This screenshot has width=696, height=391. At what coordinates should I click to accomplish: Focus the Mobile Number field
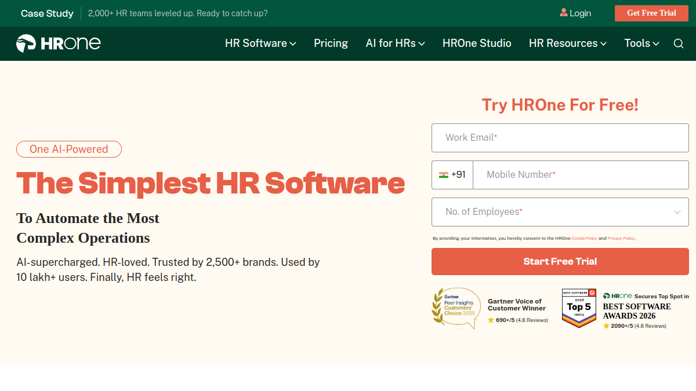(x=581, y=175)
